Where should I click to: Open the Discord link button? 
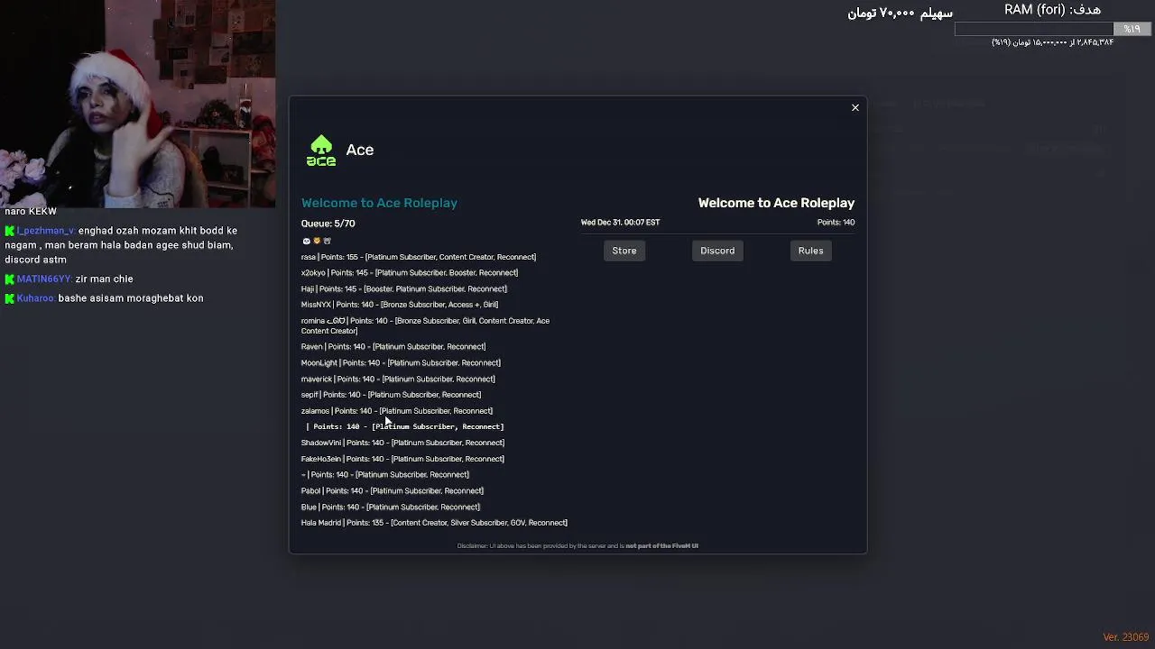click(x=717, y=251)
